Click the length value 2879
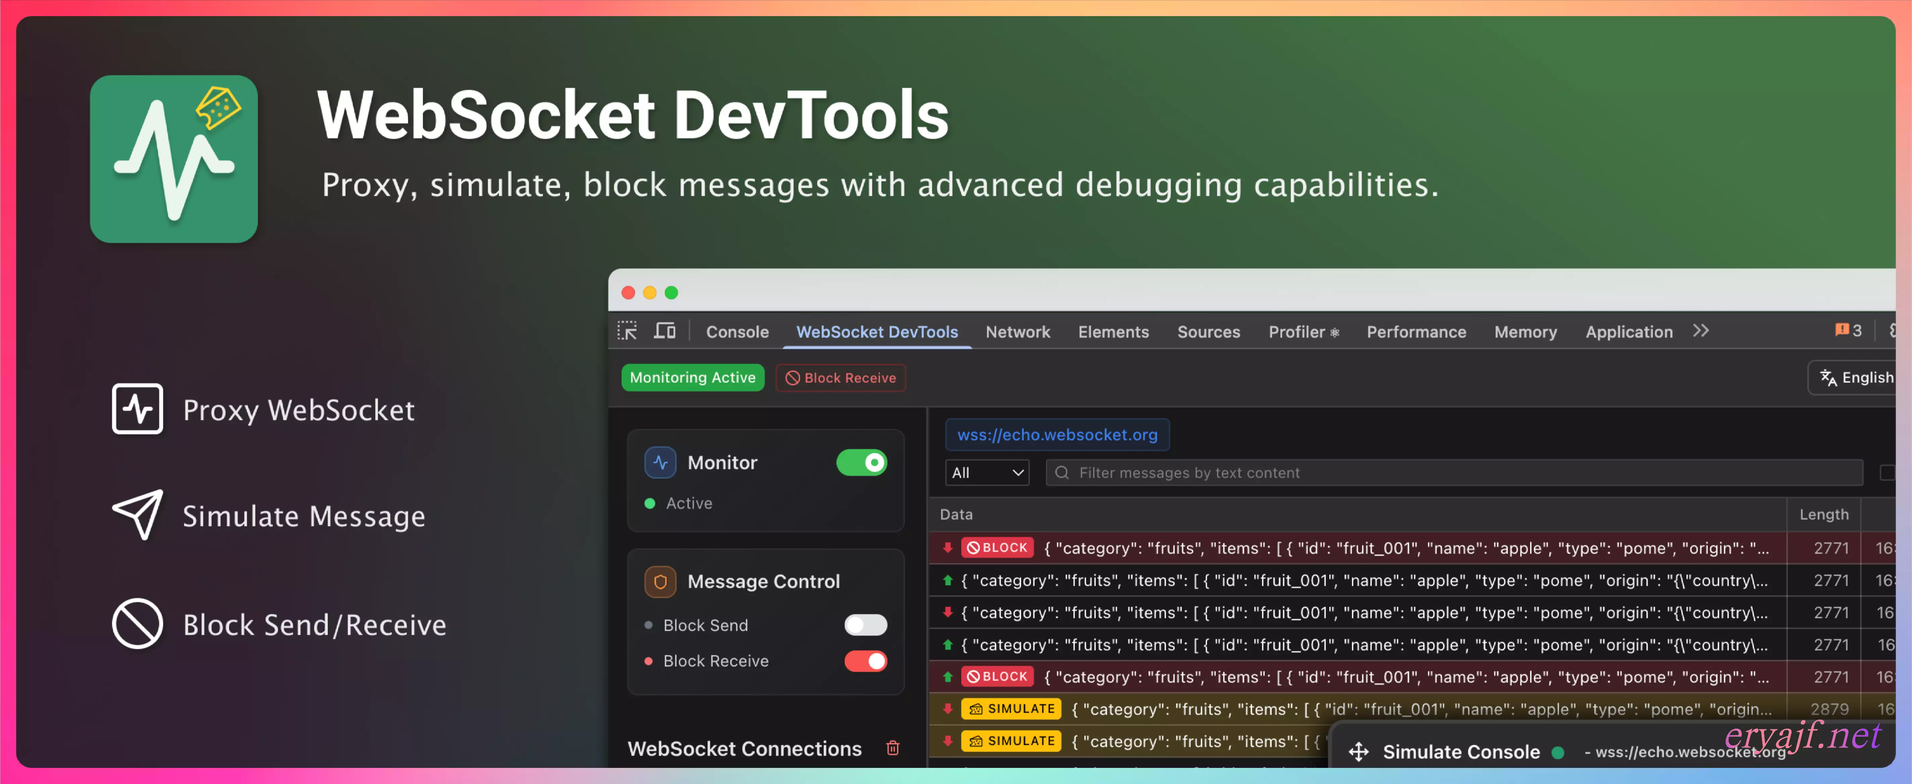This screenshot has width=1912, height=784. click(x=1830, y=709)
